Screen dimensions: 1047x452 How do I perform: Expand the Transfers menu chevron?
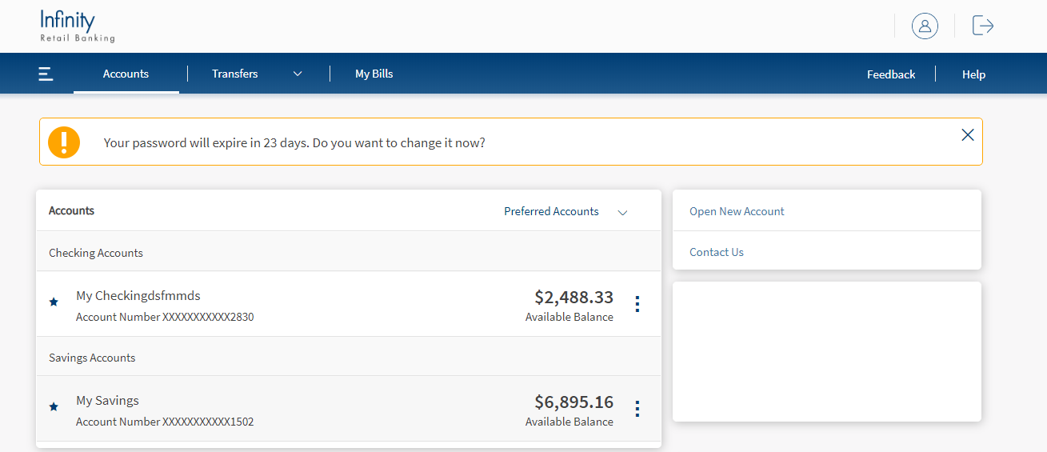(x=298, y=74)
